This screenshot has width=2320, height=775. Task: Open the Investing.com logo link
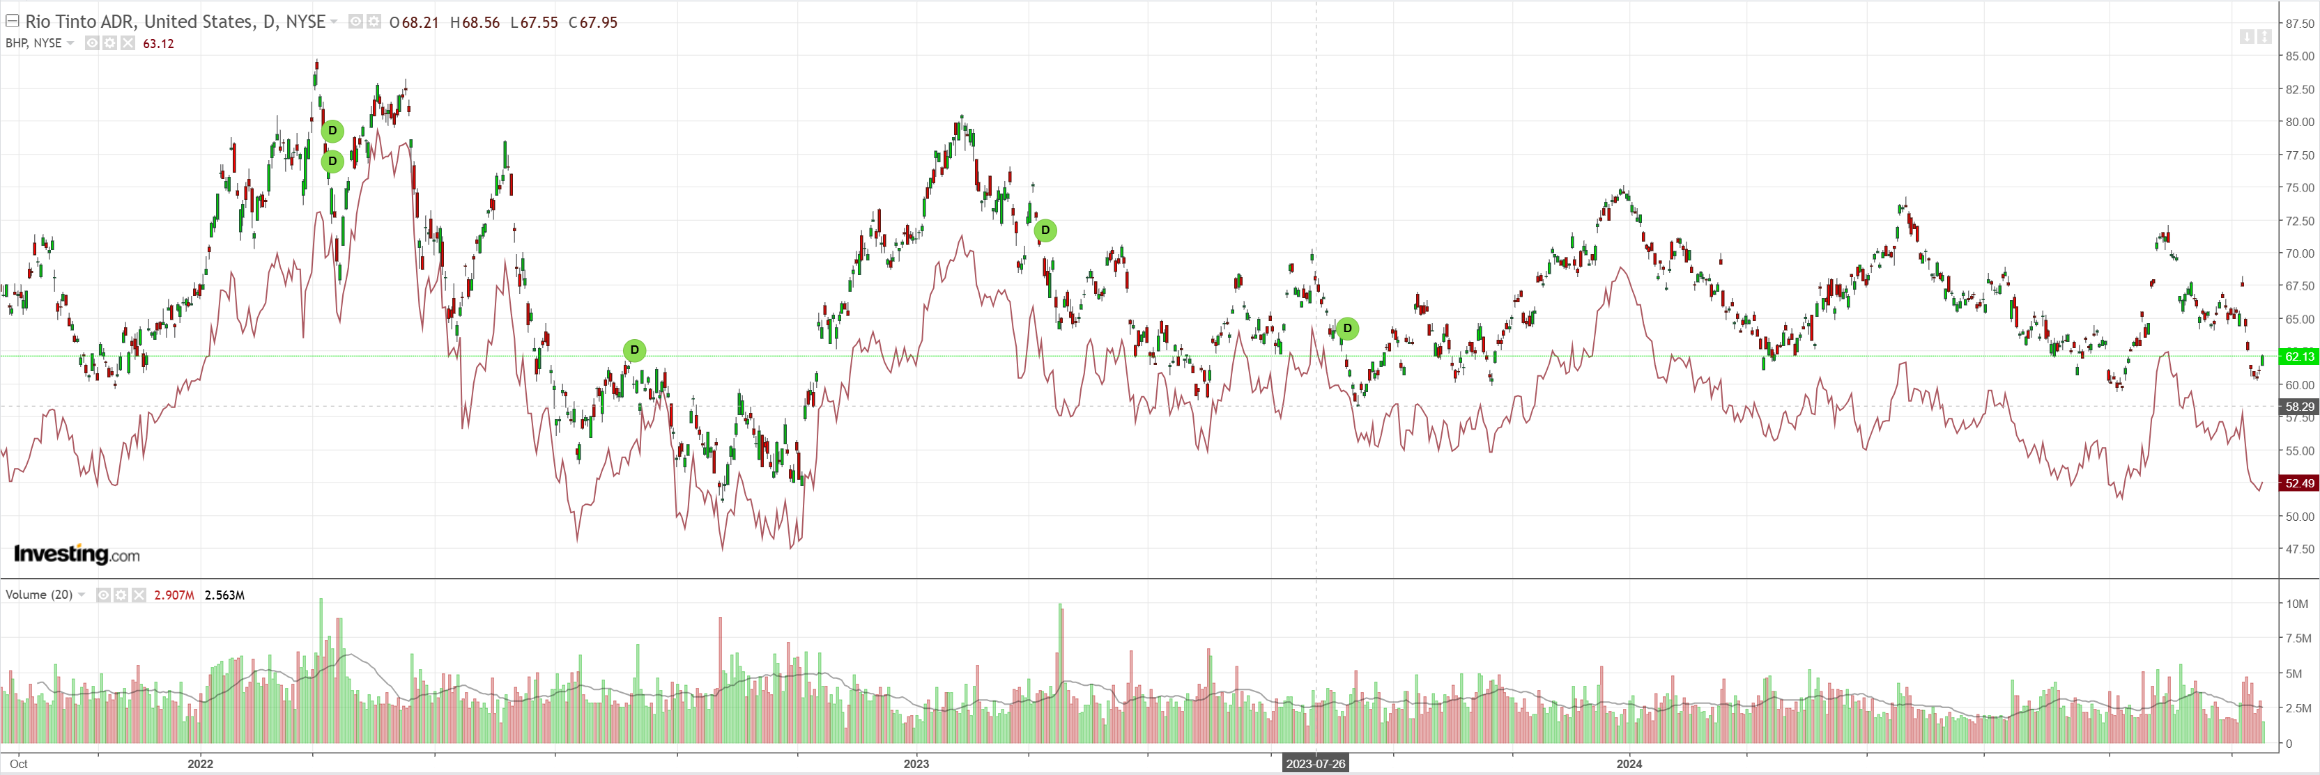click(x=77, y=554)
